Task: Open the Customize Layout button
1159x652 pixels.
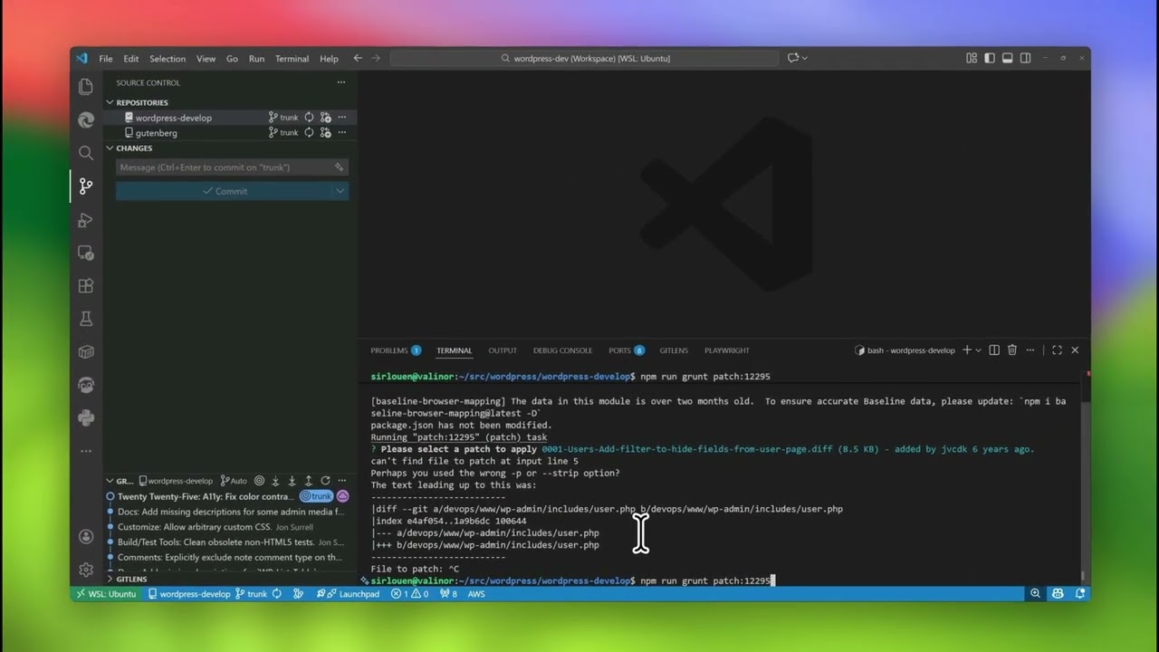Action: [x=972, y=58]
